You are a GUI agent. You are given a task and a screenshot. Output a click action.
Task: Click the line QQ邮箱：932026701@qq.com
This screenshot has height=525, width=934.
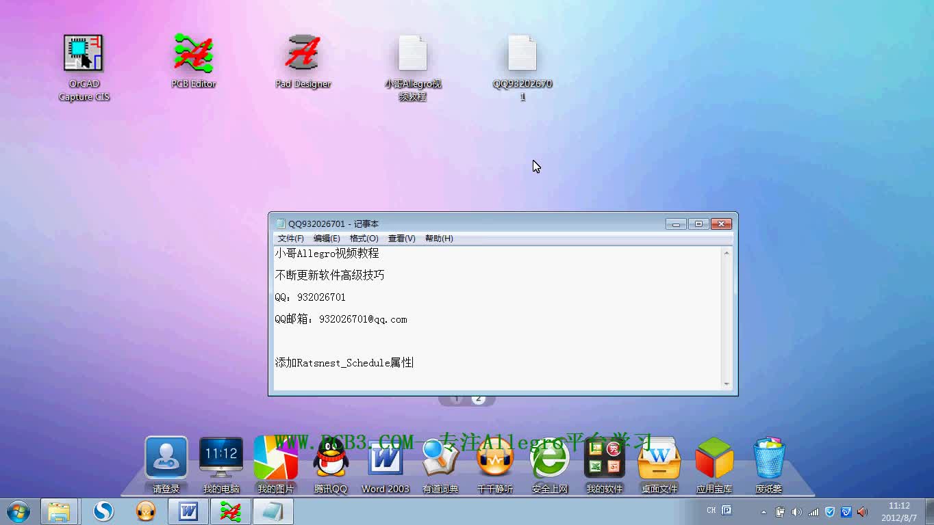[341, 319]
